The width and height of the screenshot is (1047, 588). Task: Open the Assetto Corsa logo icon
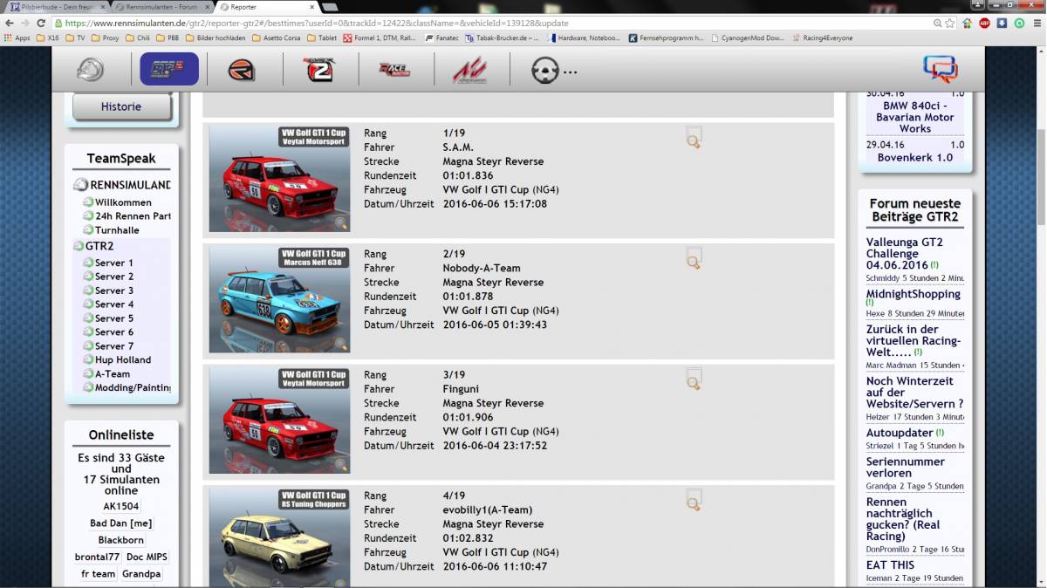(469, 70)
